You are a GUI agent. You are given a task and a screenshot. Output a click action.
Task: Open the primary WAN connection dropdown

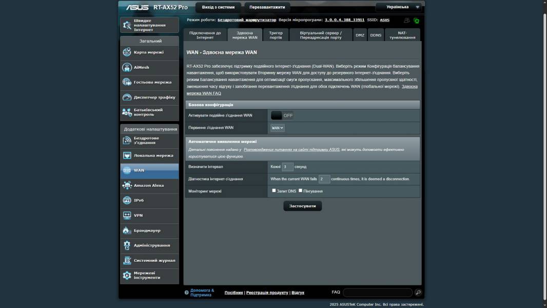pyautogui.click(x=277, y=128)
